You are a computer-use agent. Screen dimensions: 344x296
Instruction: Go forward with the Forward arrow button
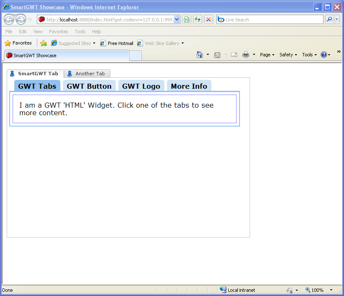(21, 20)
